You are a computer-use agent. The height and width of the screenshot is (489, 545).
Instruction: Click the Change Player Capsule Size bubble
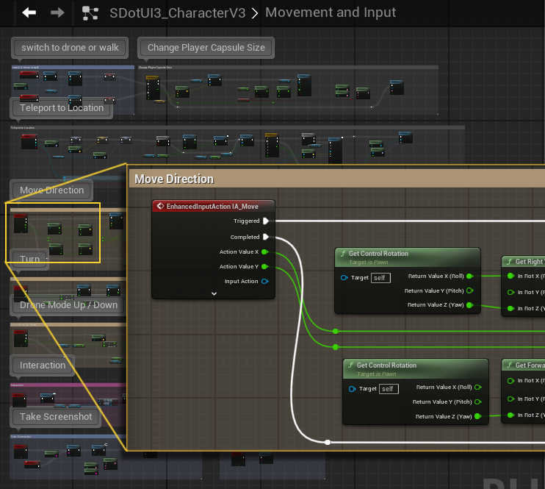206,48
